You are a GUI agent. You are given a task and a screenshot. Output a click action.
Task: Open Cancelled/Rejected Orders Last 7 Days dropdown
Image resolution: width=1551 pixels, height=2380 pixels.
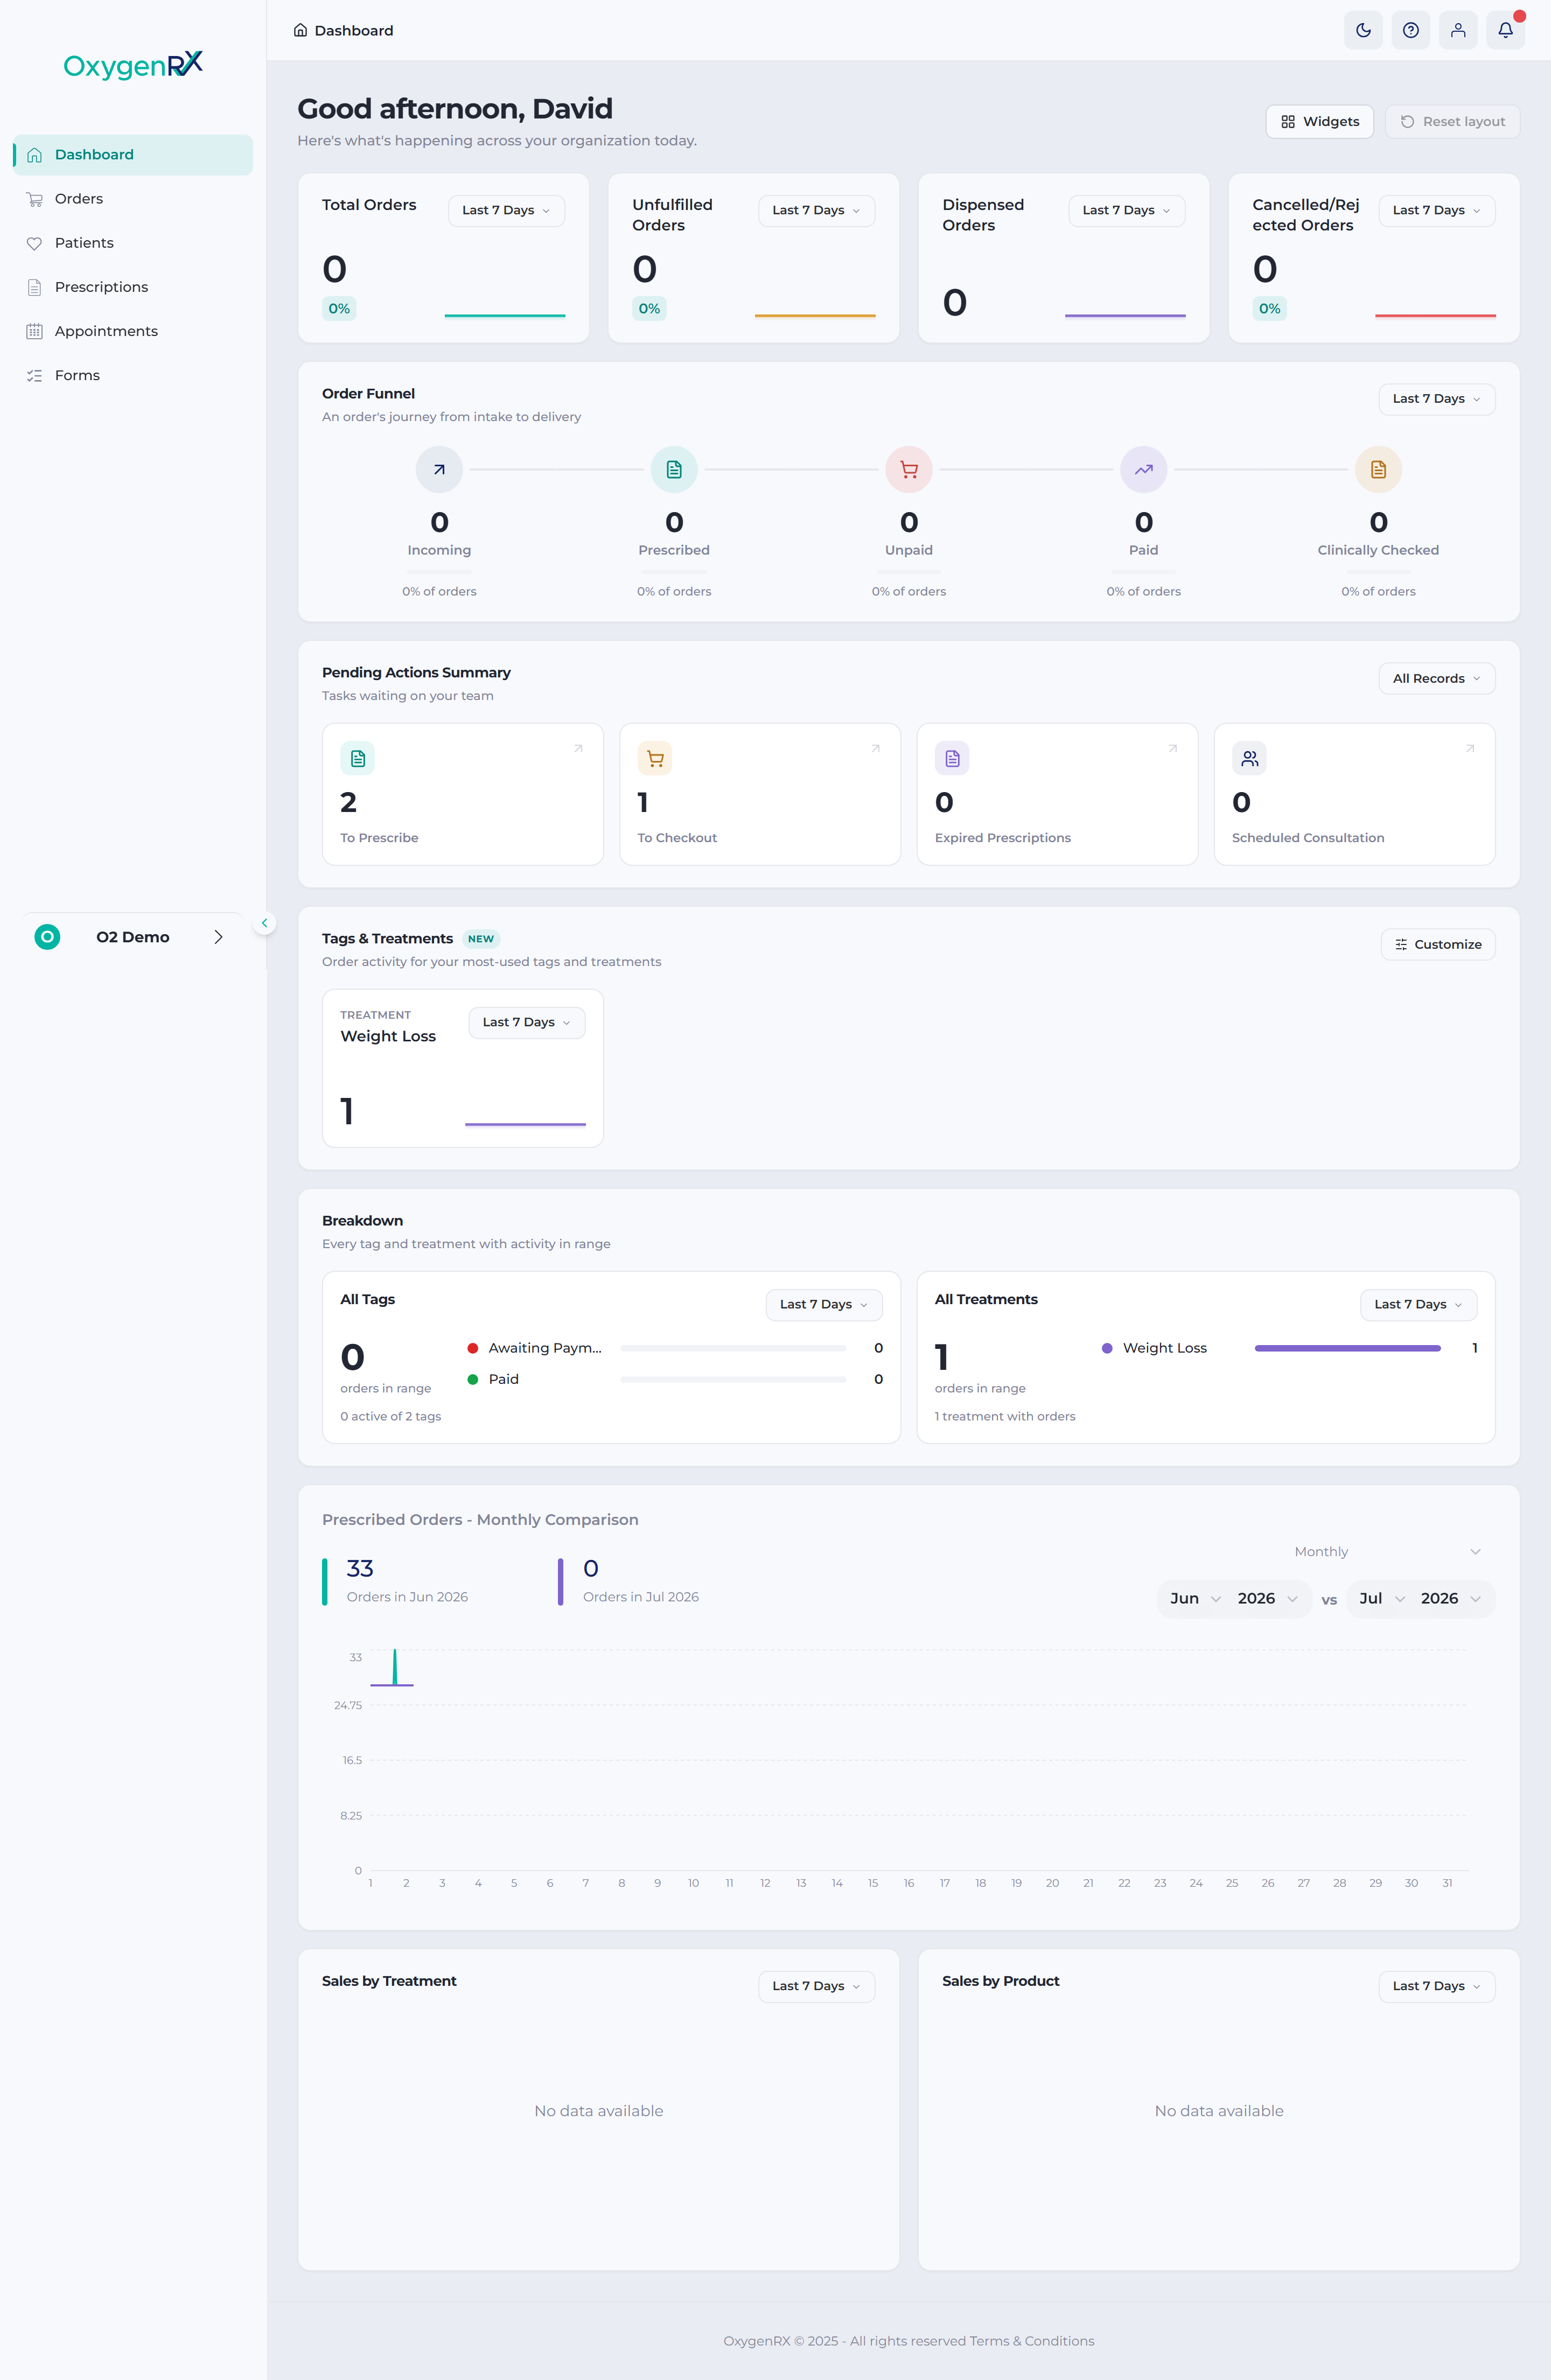pos(1436,210)
